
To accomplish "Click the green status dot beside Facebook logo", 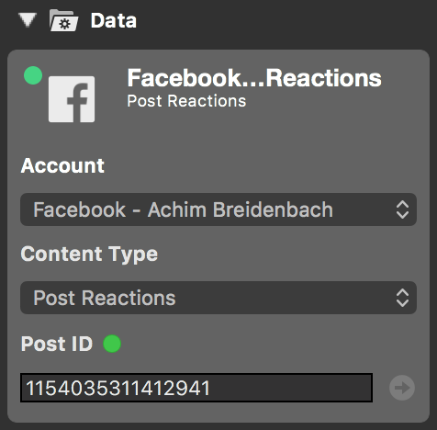I will (33, 75).
